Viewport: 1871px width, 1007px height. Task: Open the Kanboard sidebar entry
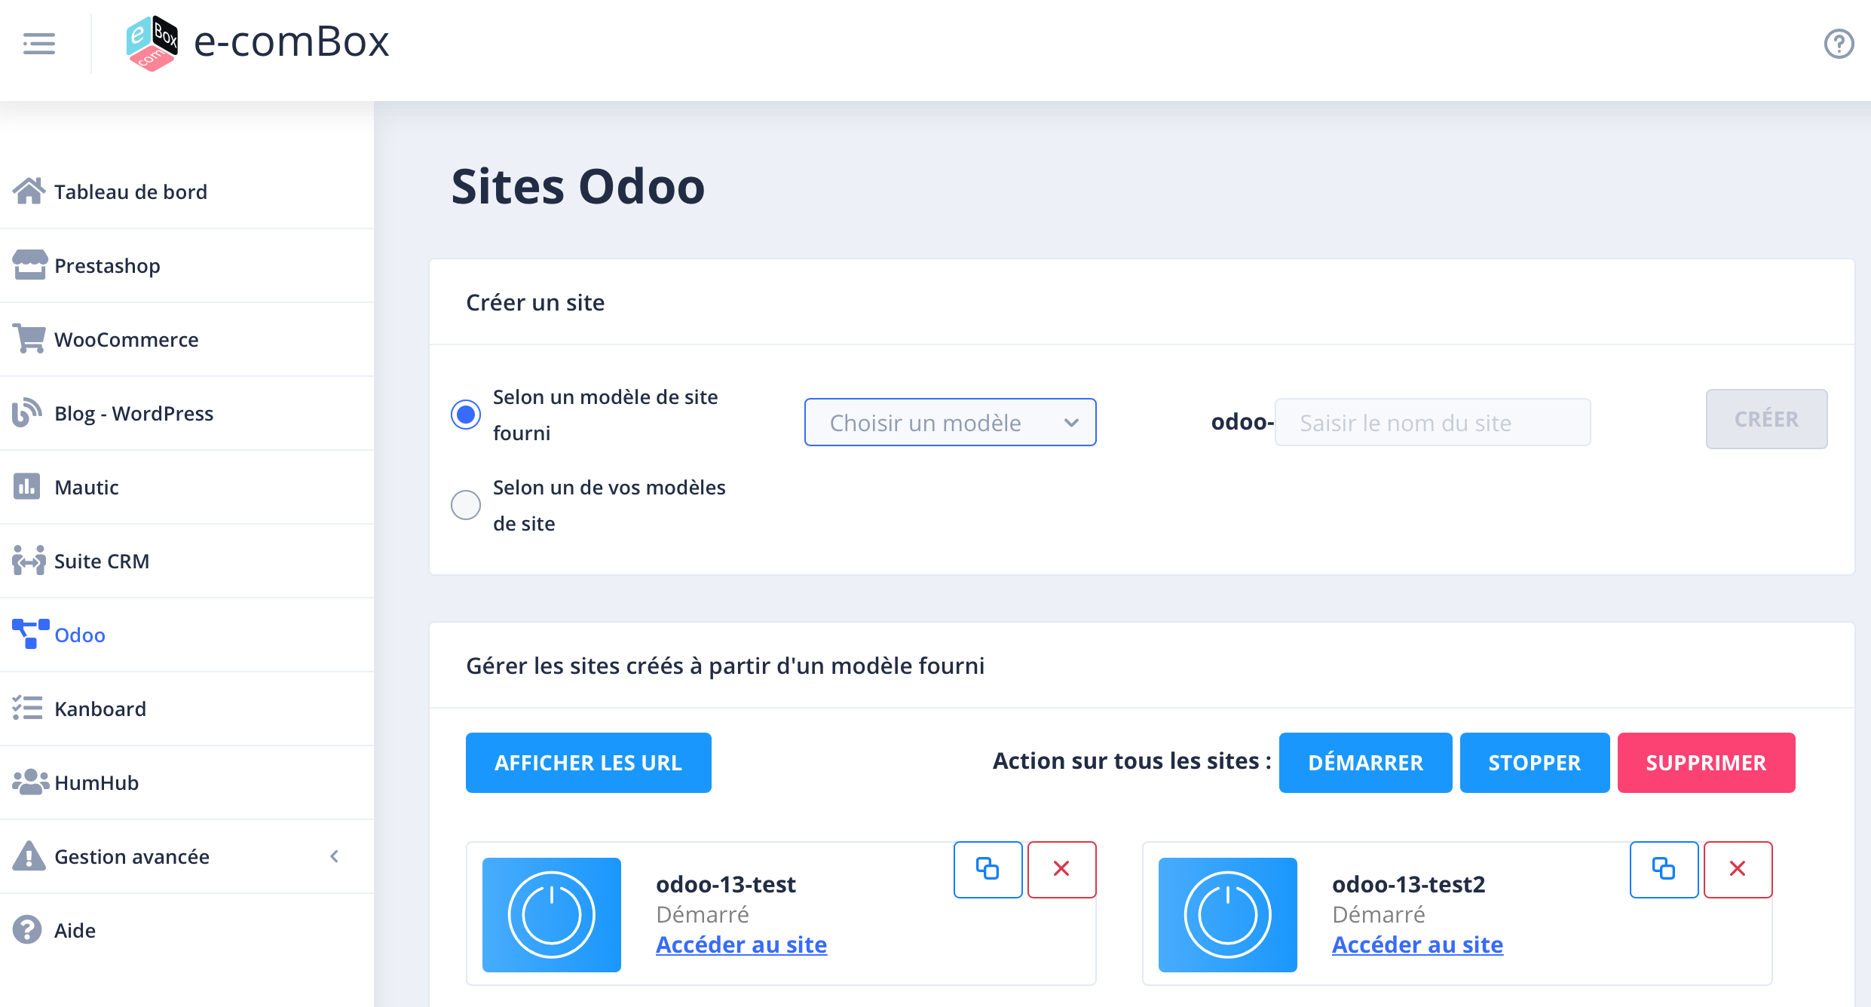click(100, 709)
